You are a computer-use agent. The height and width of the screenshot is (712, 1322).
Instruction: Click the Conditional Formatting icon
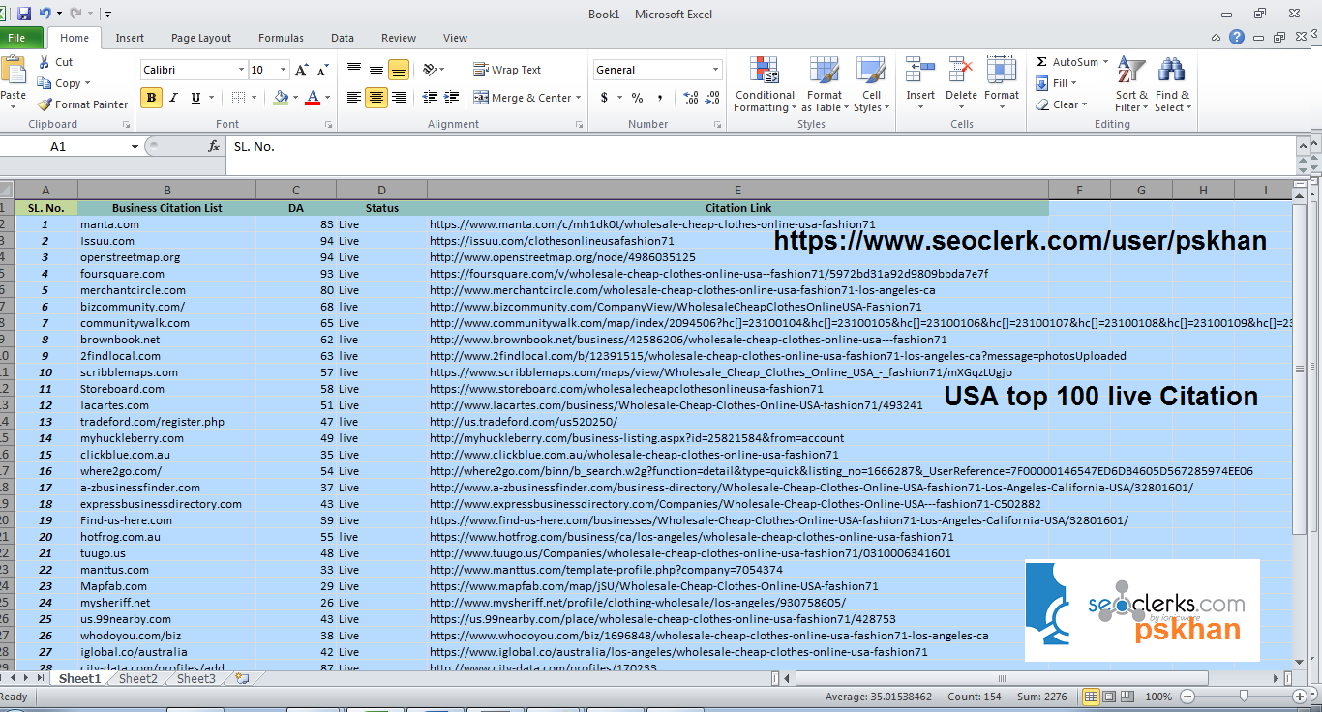pyautogui.click(x=765, y=73)
